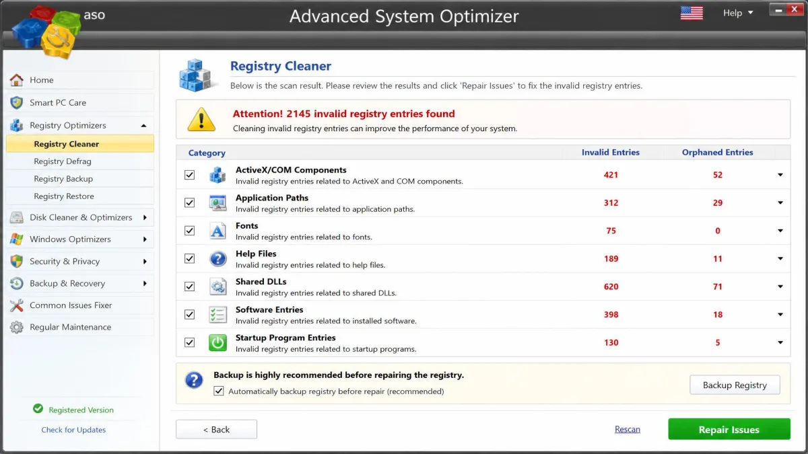Screen dimensions: 808x454
Task: Deselect the Shared DLLs checkbox
Action: pyautogui.click(x=189, y=287)
